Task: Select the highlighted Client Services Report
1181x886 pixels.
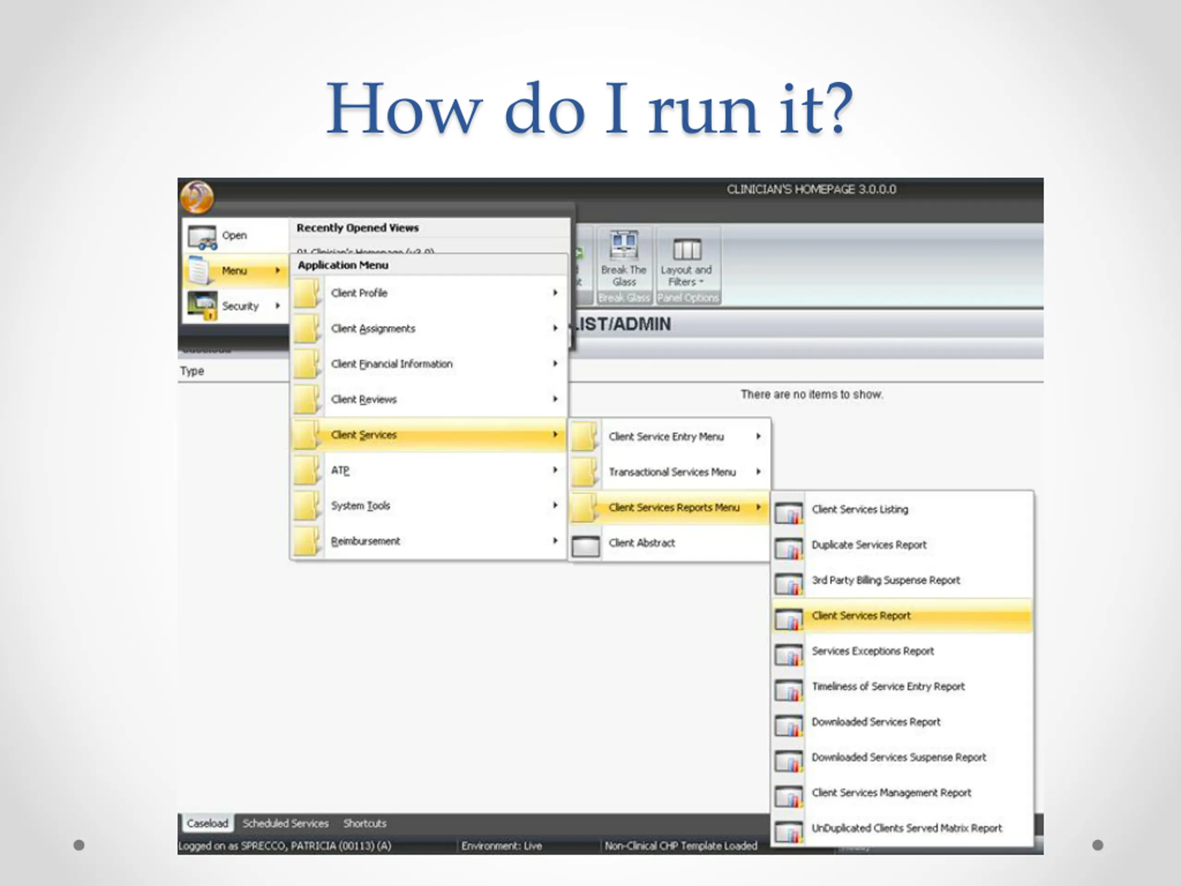Action: (861, 616)
